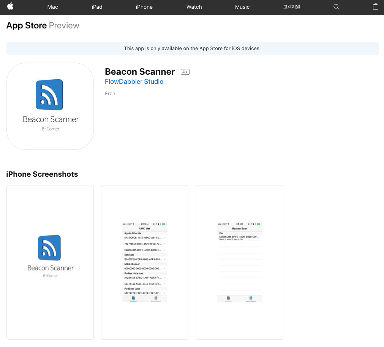Screen dimensions: 384x347
Task: Click the Beacon Scan screenshot thumbnail
Action: 239,262
